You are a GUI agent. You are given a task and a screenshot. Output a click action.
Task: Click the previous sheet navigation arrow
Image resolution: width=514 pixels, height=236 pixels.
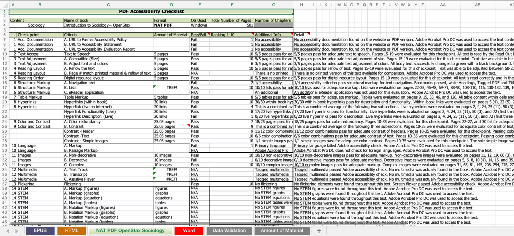[x=7, y=230]
